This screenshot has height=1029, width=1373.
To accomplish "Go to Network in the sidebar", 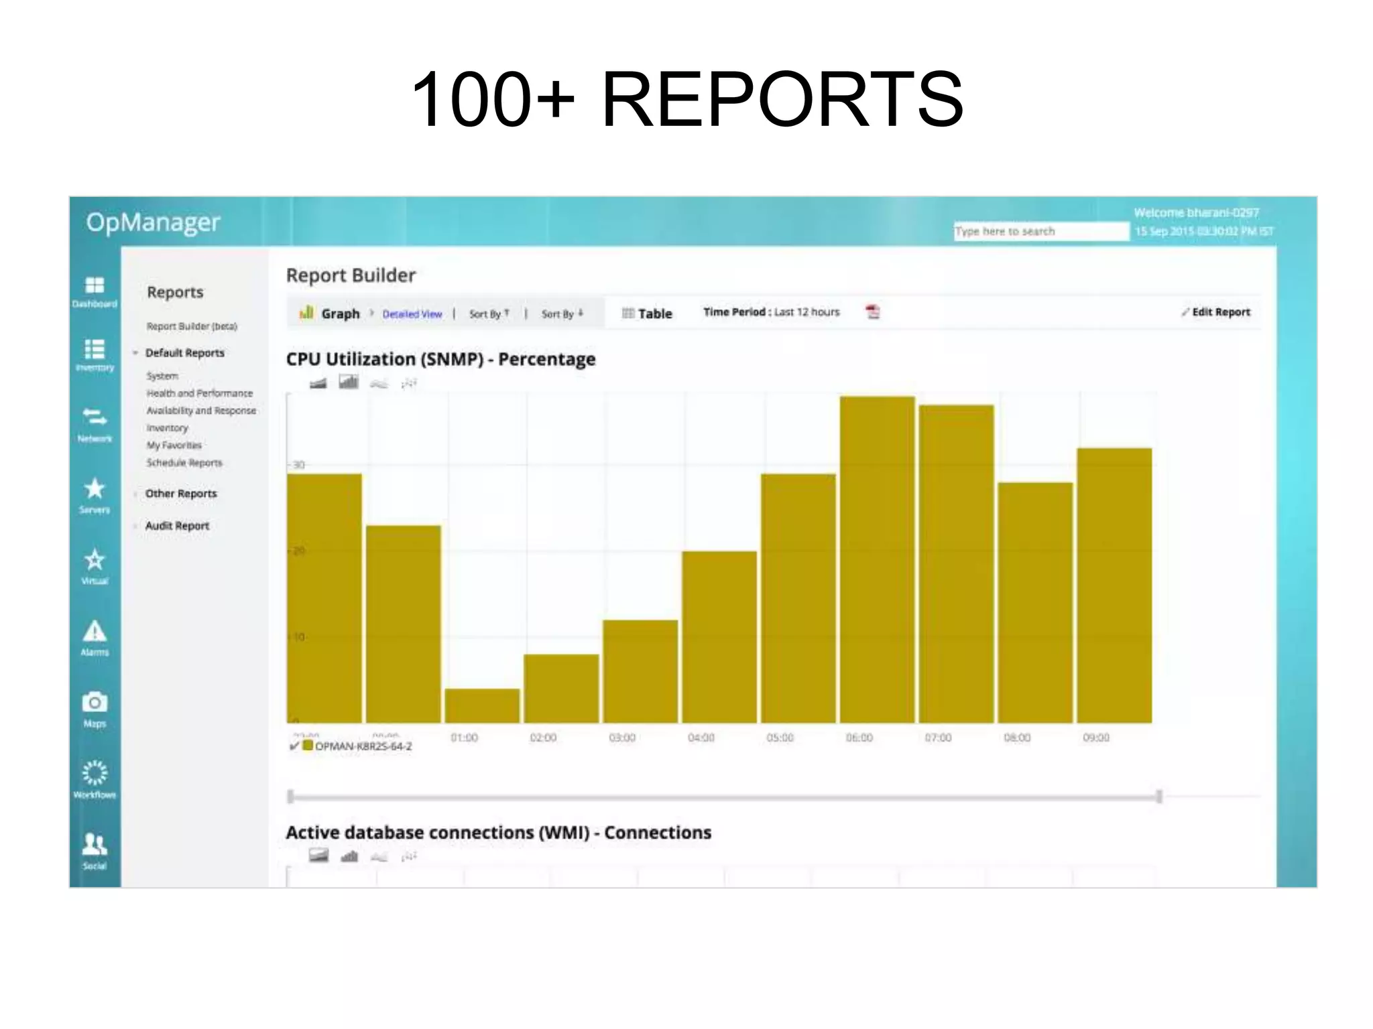I will pos(95,425).
